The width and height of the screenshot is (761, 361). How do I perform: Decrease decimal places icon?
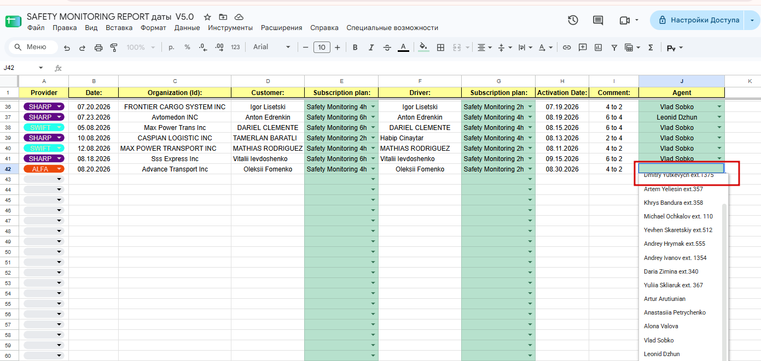point(203,48)
